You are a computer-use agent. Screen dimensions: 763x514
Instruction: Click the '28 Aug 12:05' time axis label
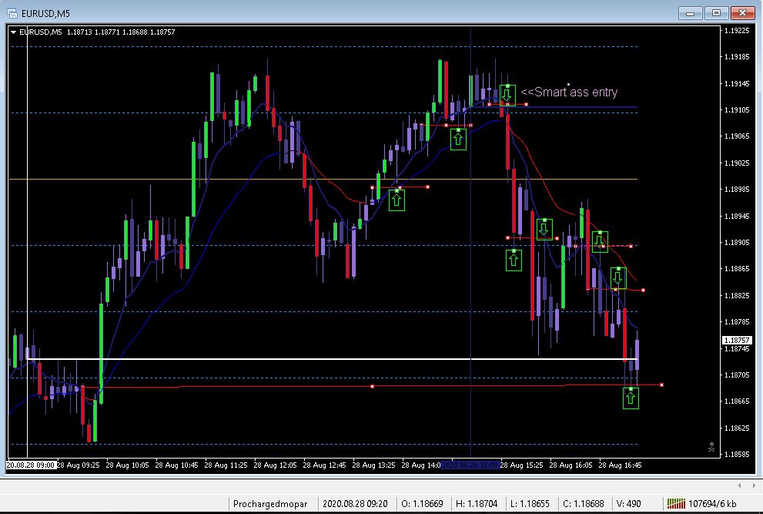pos(275,465)
